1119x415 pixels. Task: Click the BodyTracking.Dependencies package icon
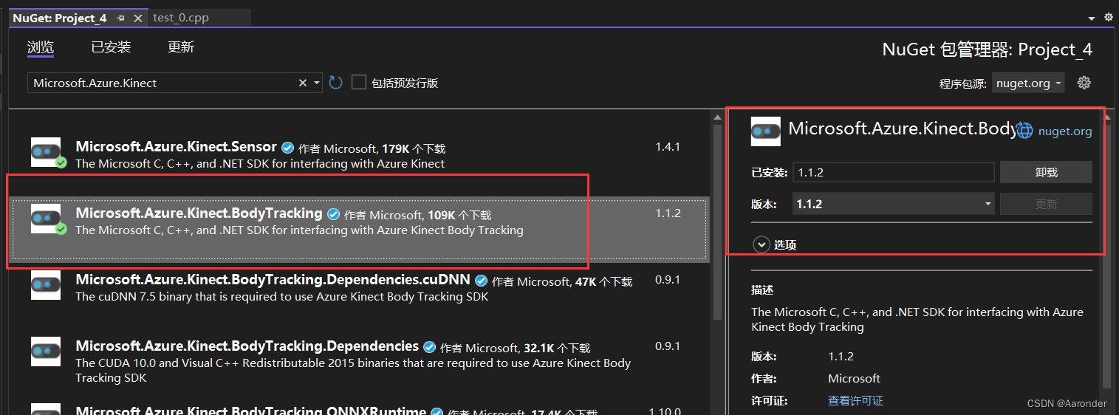(46, 351)
